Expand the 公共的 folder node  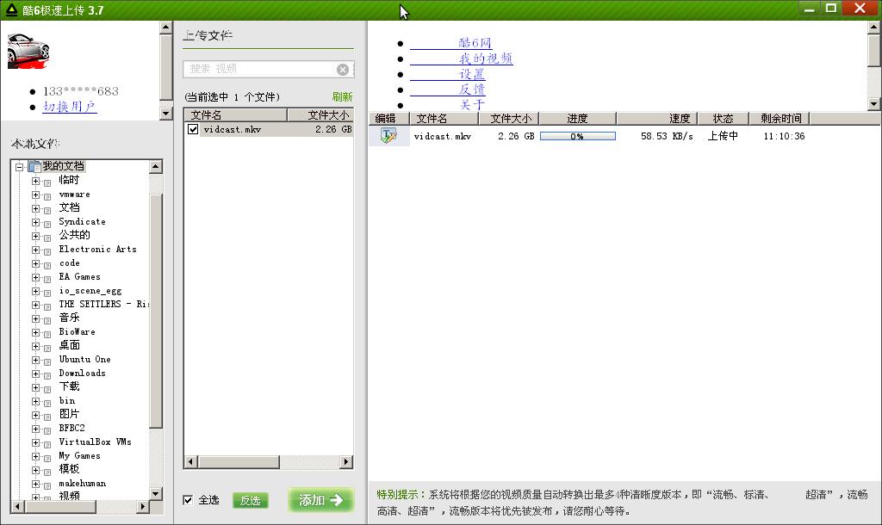(35, 236)
